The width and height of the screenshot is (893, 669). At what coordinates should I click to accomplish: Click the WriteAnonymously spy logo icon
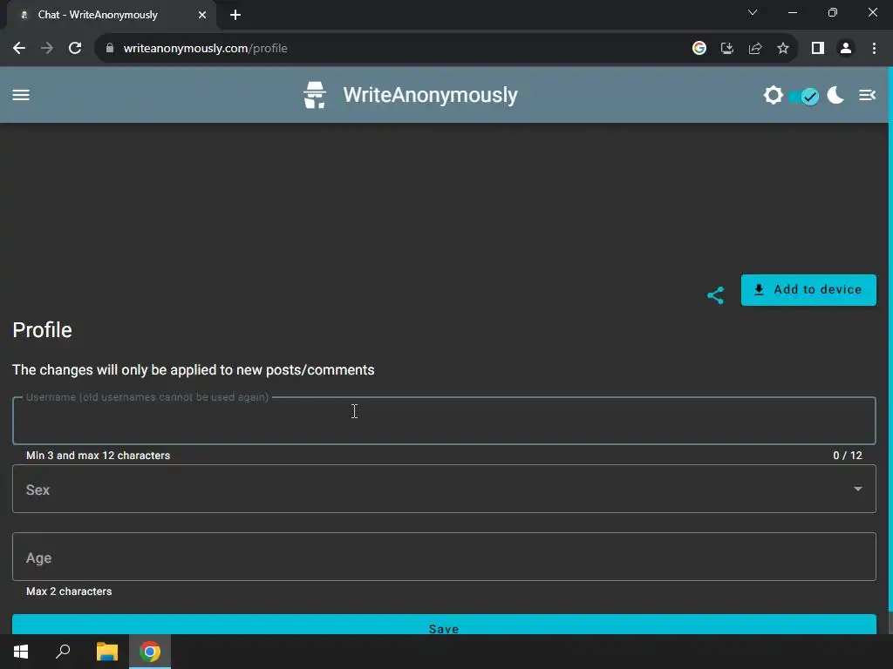[314, 94]
